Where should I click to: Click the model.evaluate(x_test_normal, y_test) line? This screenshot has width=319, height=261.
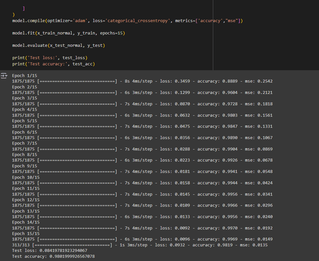(x=59, y=46)
